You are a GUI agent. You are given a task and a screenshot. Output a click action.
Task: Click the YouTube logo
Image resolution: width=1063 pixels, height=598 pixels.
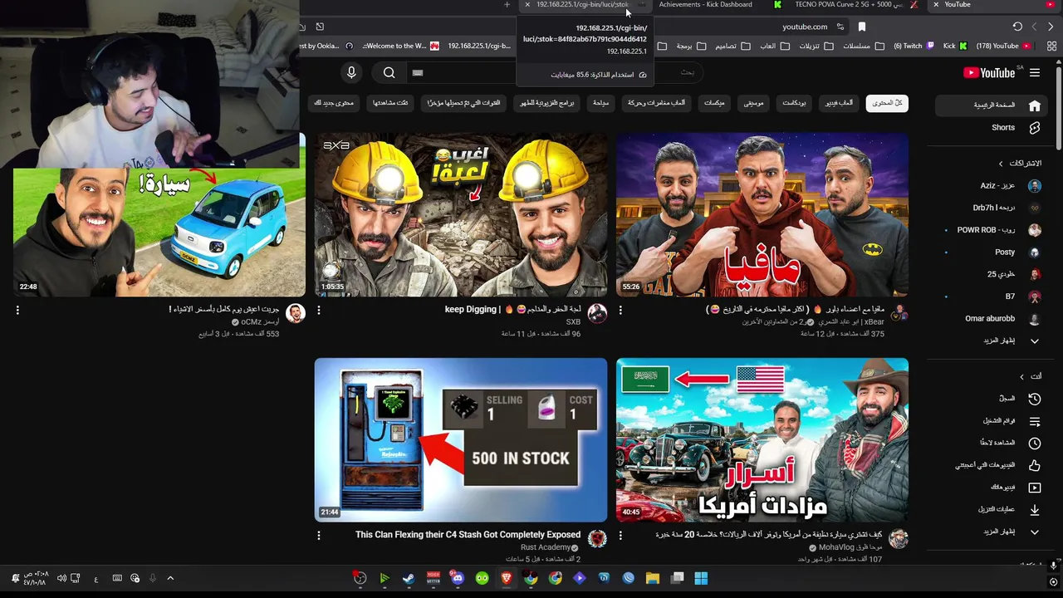point(989,73)
